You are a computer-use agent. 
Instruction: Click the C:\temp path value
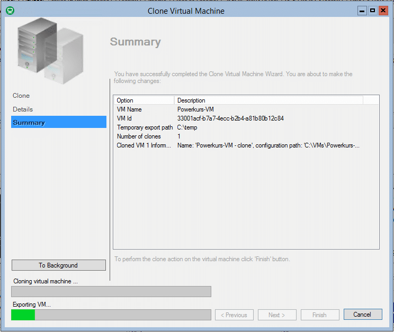pyautogui.click(x=187, y=127)
